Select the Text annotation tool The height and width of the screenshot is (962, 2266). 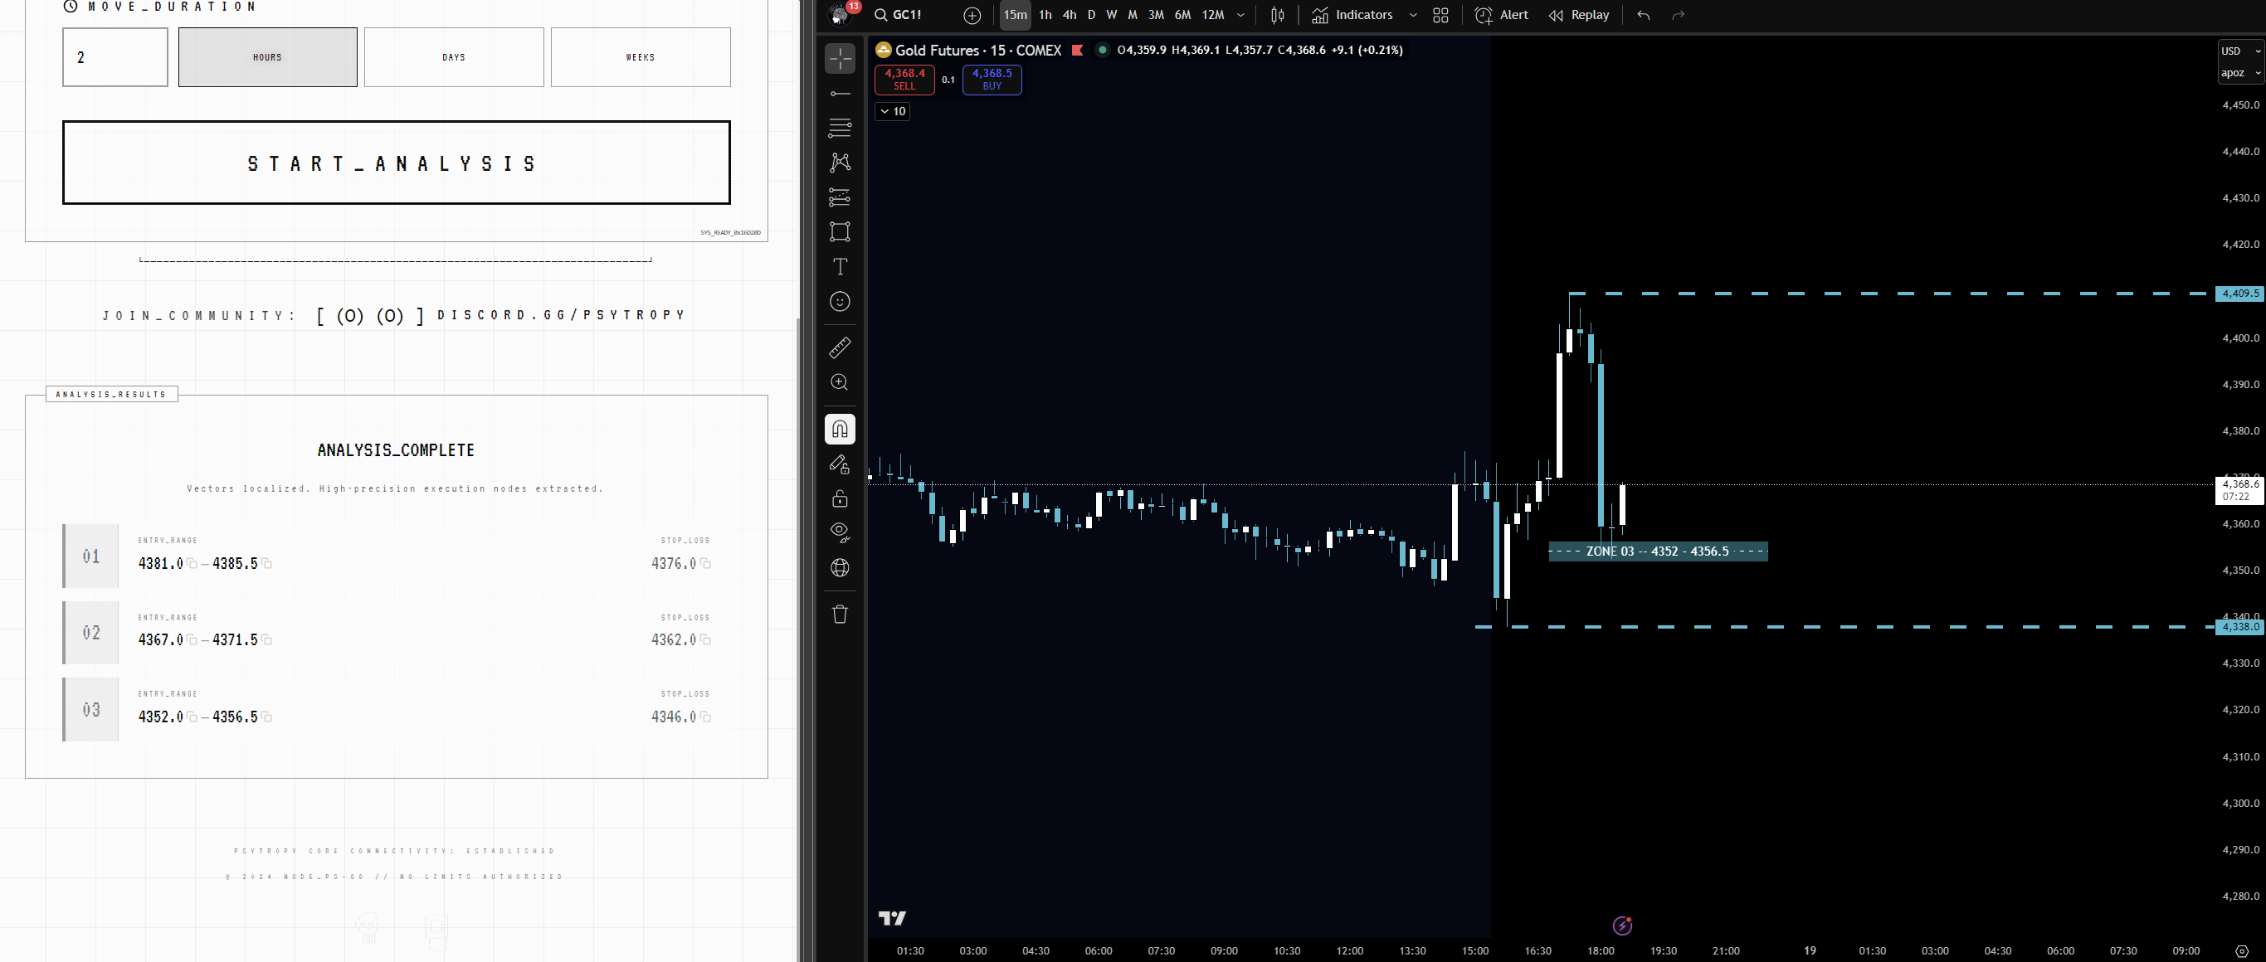[840, 266]
